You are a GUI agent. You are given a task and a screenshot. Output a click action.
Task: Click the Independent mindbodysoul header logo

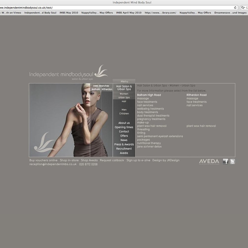click(x=69, y=73)
